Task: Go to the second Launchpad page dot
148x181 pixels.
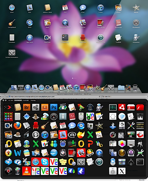Action: coord(74,78)
